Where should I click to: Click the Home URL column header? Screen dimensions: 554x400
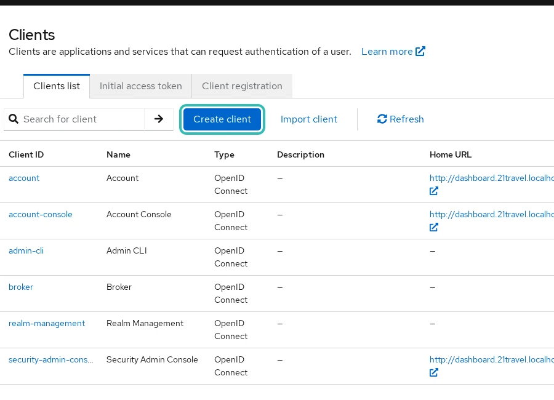[x=451, y=155]
